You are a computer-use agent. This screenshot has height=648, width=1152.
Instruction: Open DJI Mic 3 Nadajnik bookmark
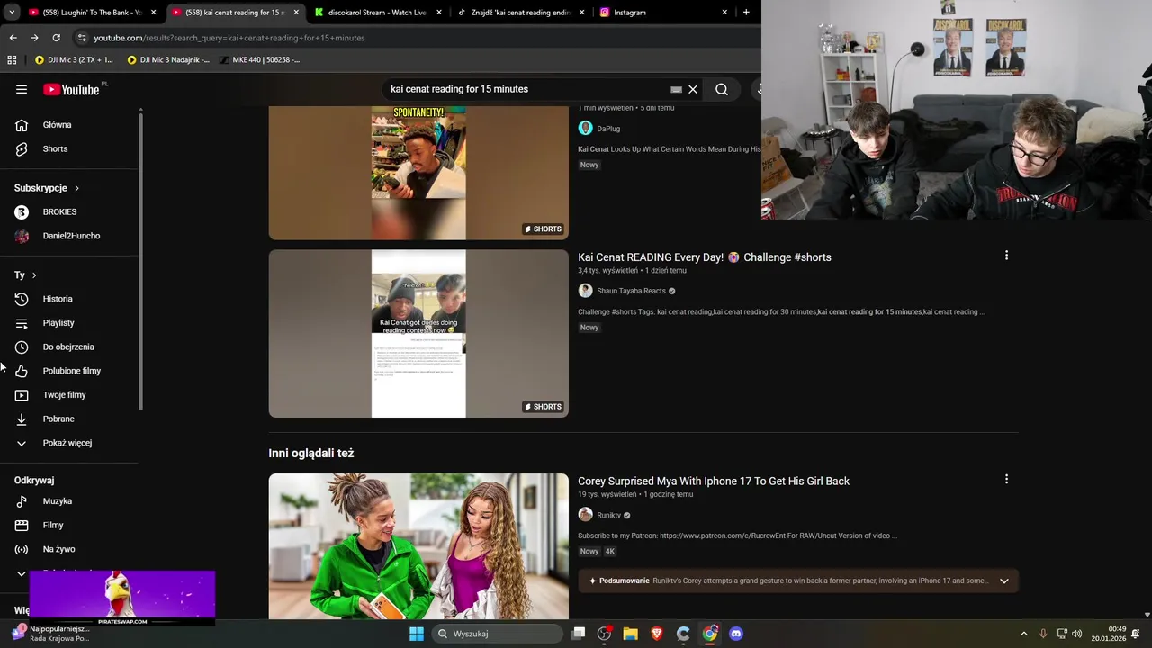[x=168, y=59]
